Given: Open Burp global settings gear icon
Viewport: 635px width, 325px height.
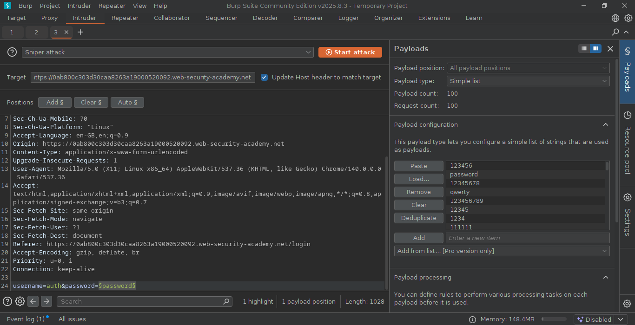Looking at the screenshot, I should (x=628, y=18).
